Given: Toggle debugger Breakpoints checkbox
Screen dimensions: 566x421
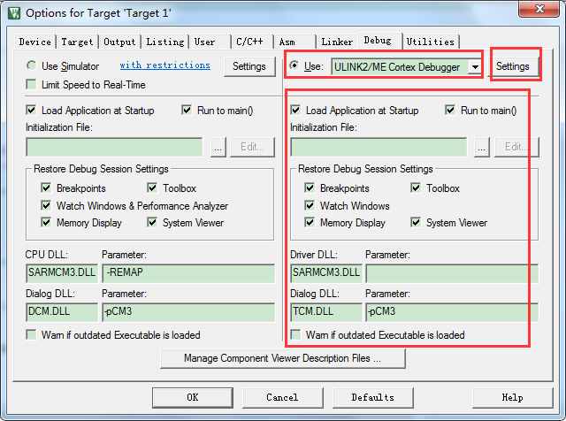Looking at the screenshot, I should (x=310, y=188).
